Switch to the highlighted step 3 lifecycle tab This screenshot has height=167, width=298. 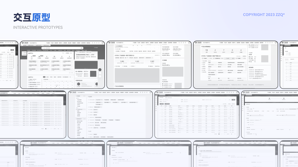point(230,58)
